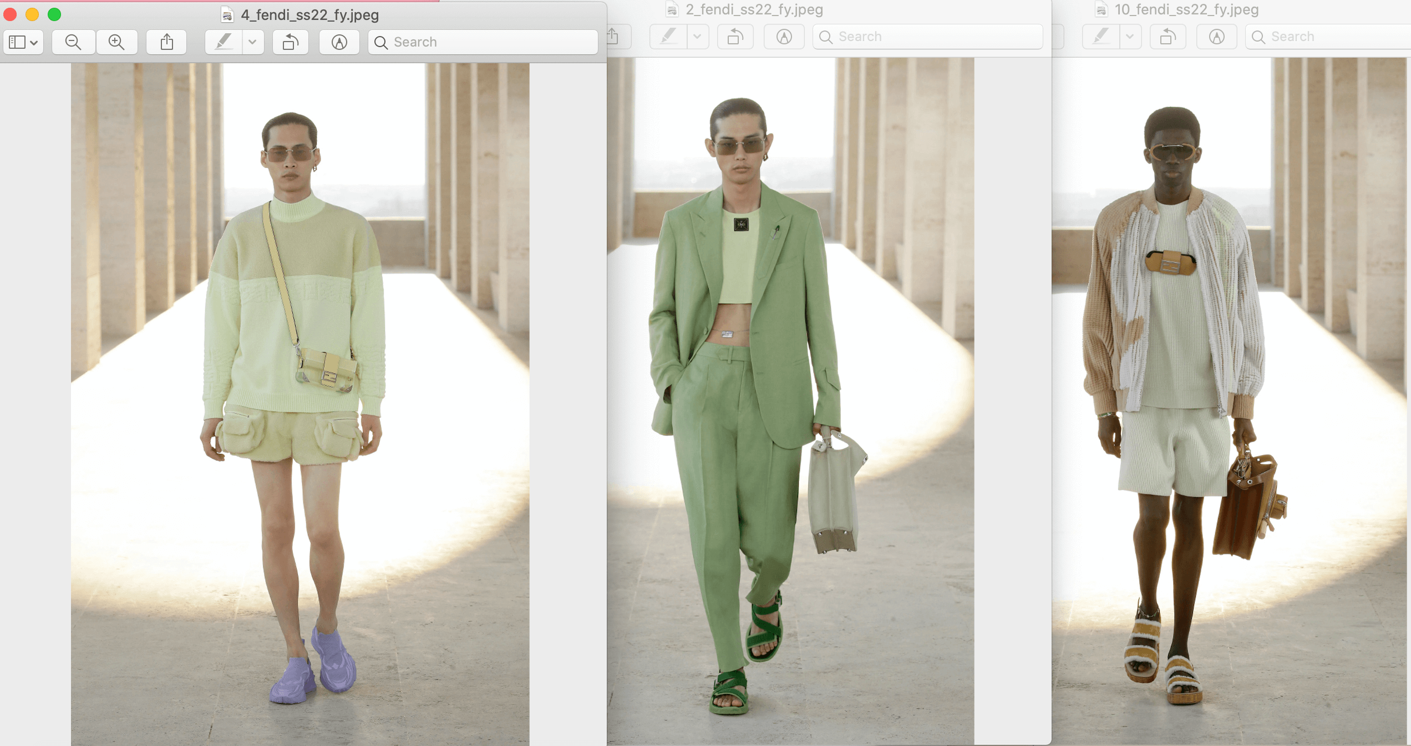This screenshot has height=746, width=1411.
Task: Click 10_fendi_ss22_fy.jpeg title document icon
Action: [1102, 9]
